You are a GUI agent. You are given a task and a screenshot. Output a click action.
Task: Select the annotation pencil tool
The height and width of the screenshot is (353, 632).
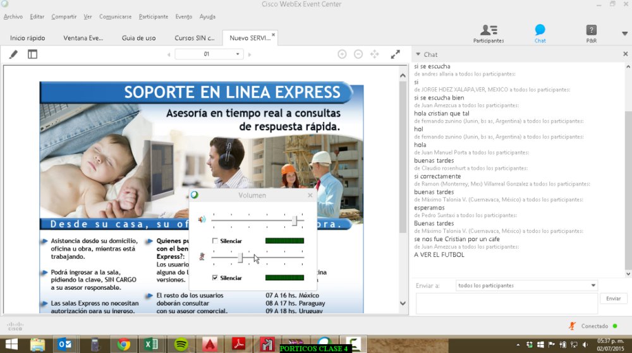13,54
